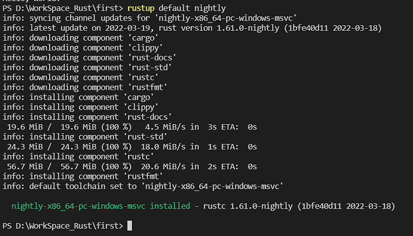Viewport: 413px width, 236px height.
Task: Click the line "installing component 'rust-std'"
Action: tap(85, 137)
